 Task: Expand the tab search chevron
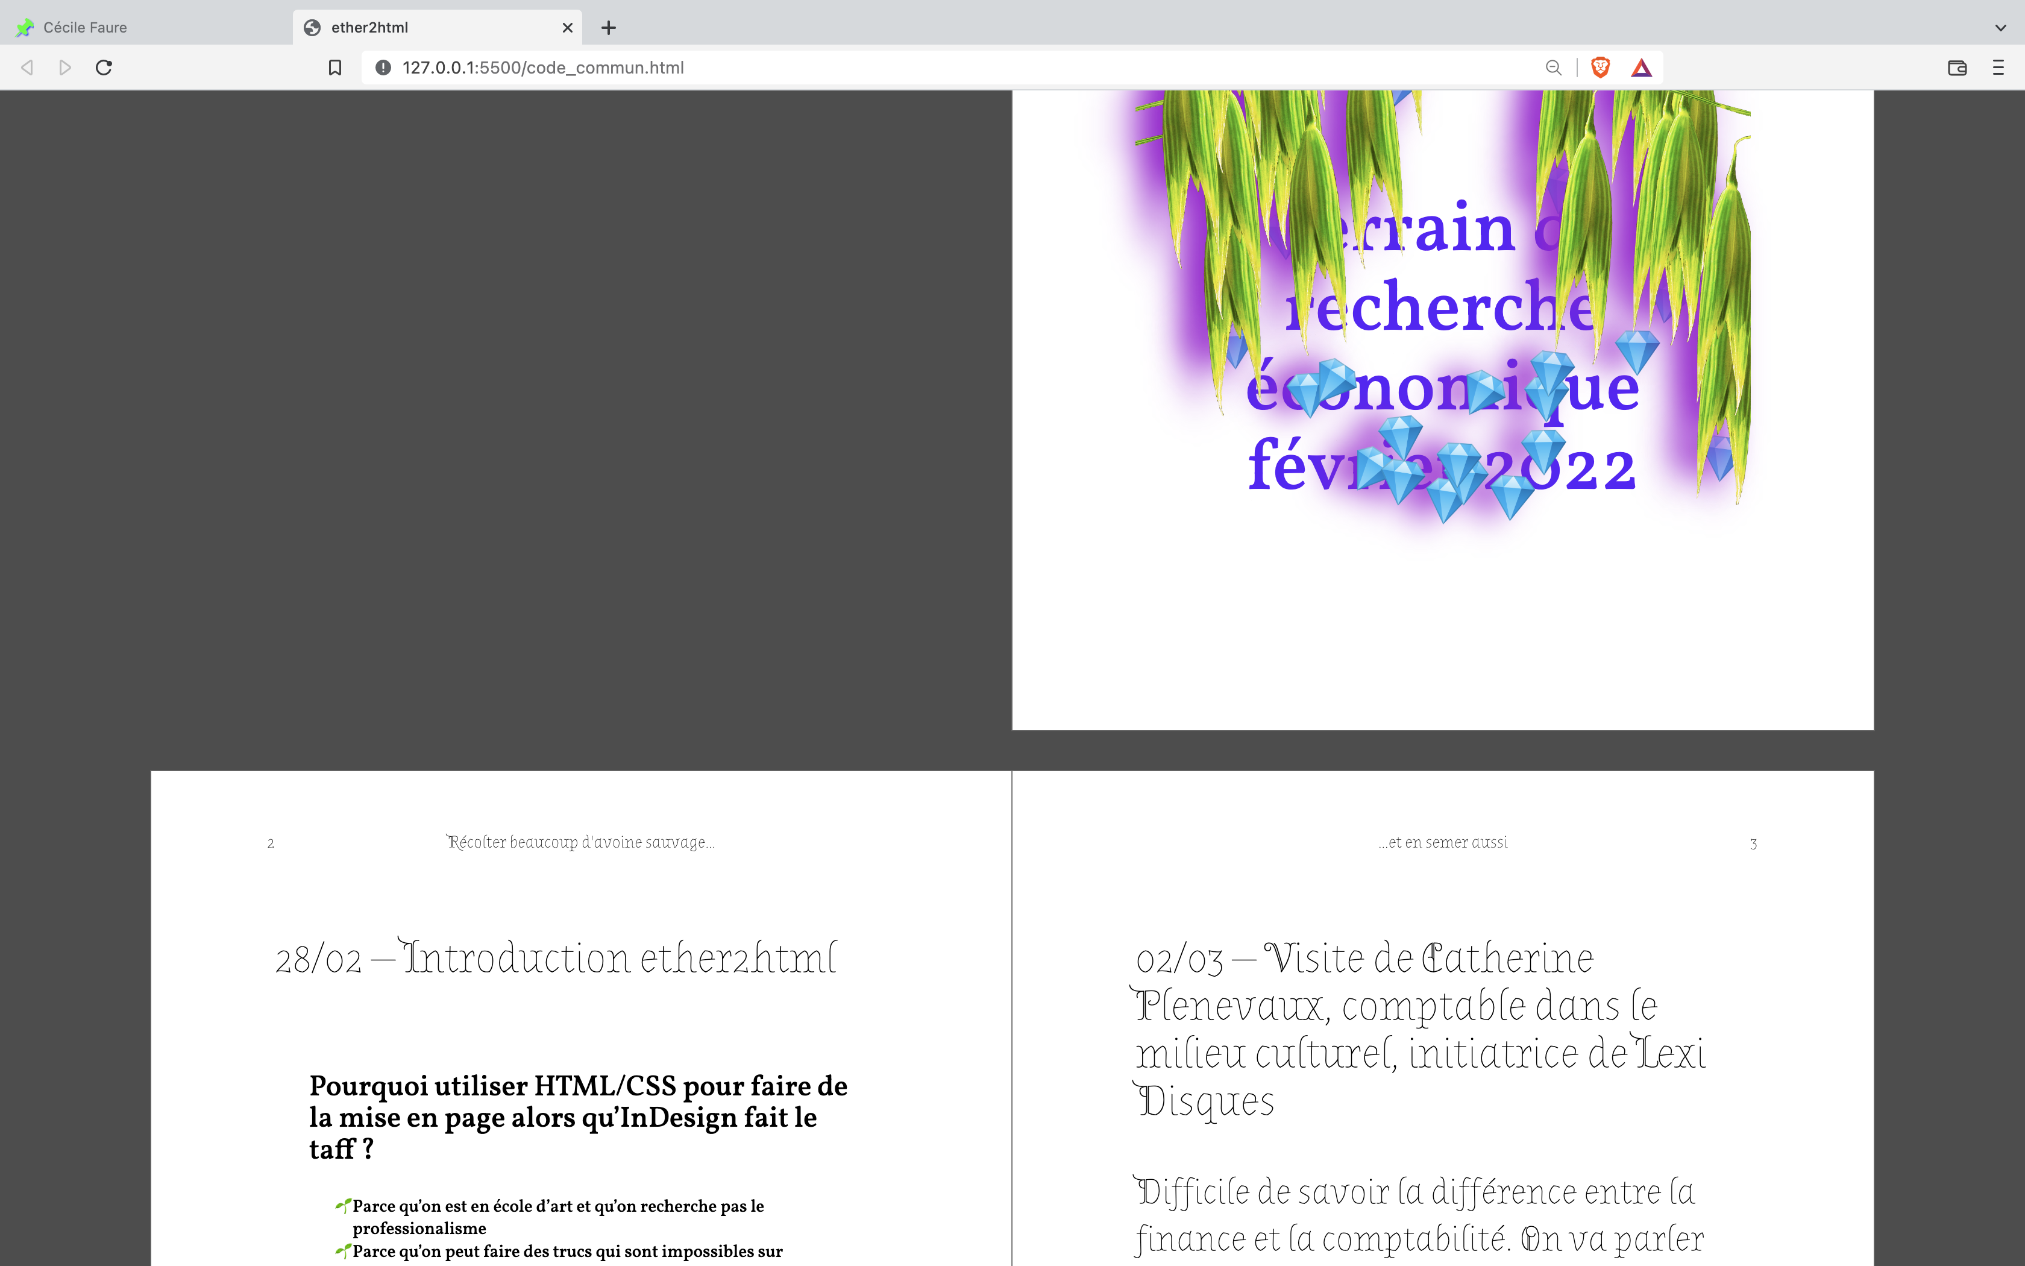[x=2000, y=28]
